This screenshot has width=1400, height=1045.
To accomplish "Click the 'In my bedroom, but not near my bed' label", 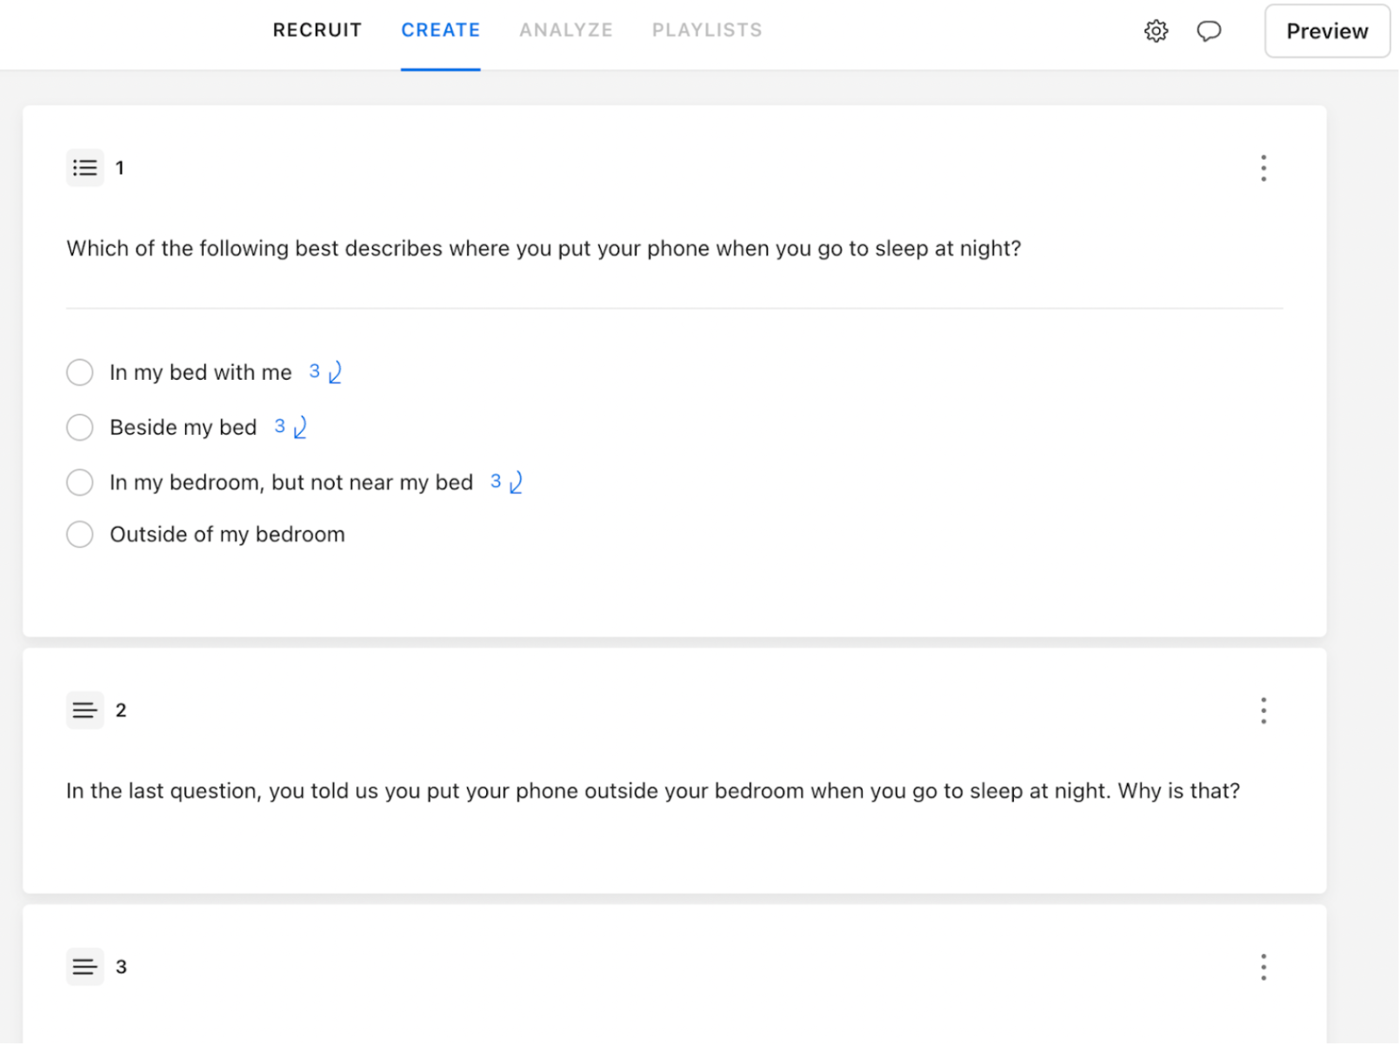I will 291,483.
